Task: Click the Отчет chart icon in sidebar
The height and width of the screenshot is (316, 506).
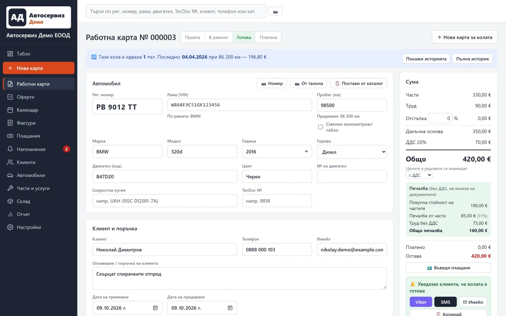Action: pyautogui.click(x=10, y=214)
